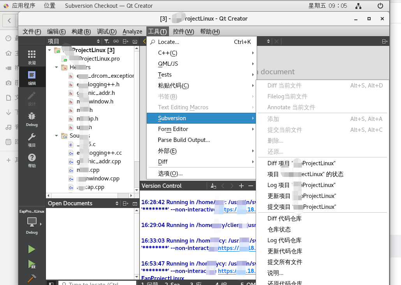Image resolution: width=401 pixels, height=285 pixels.
Task: Select 更新项目 ProjectLinux entry
Action: point(323,196)
